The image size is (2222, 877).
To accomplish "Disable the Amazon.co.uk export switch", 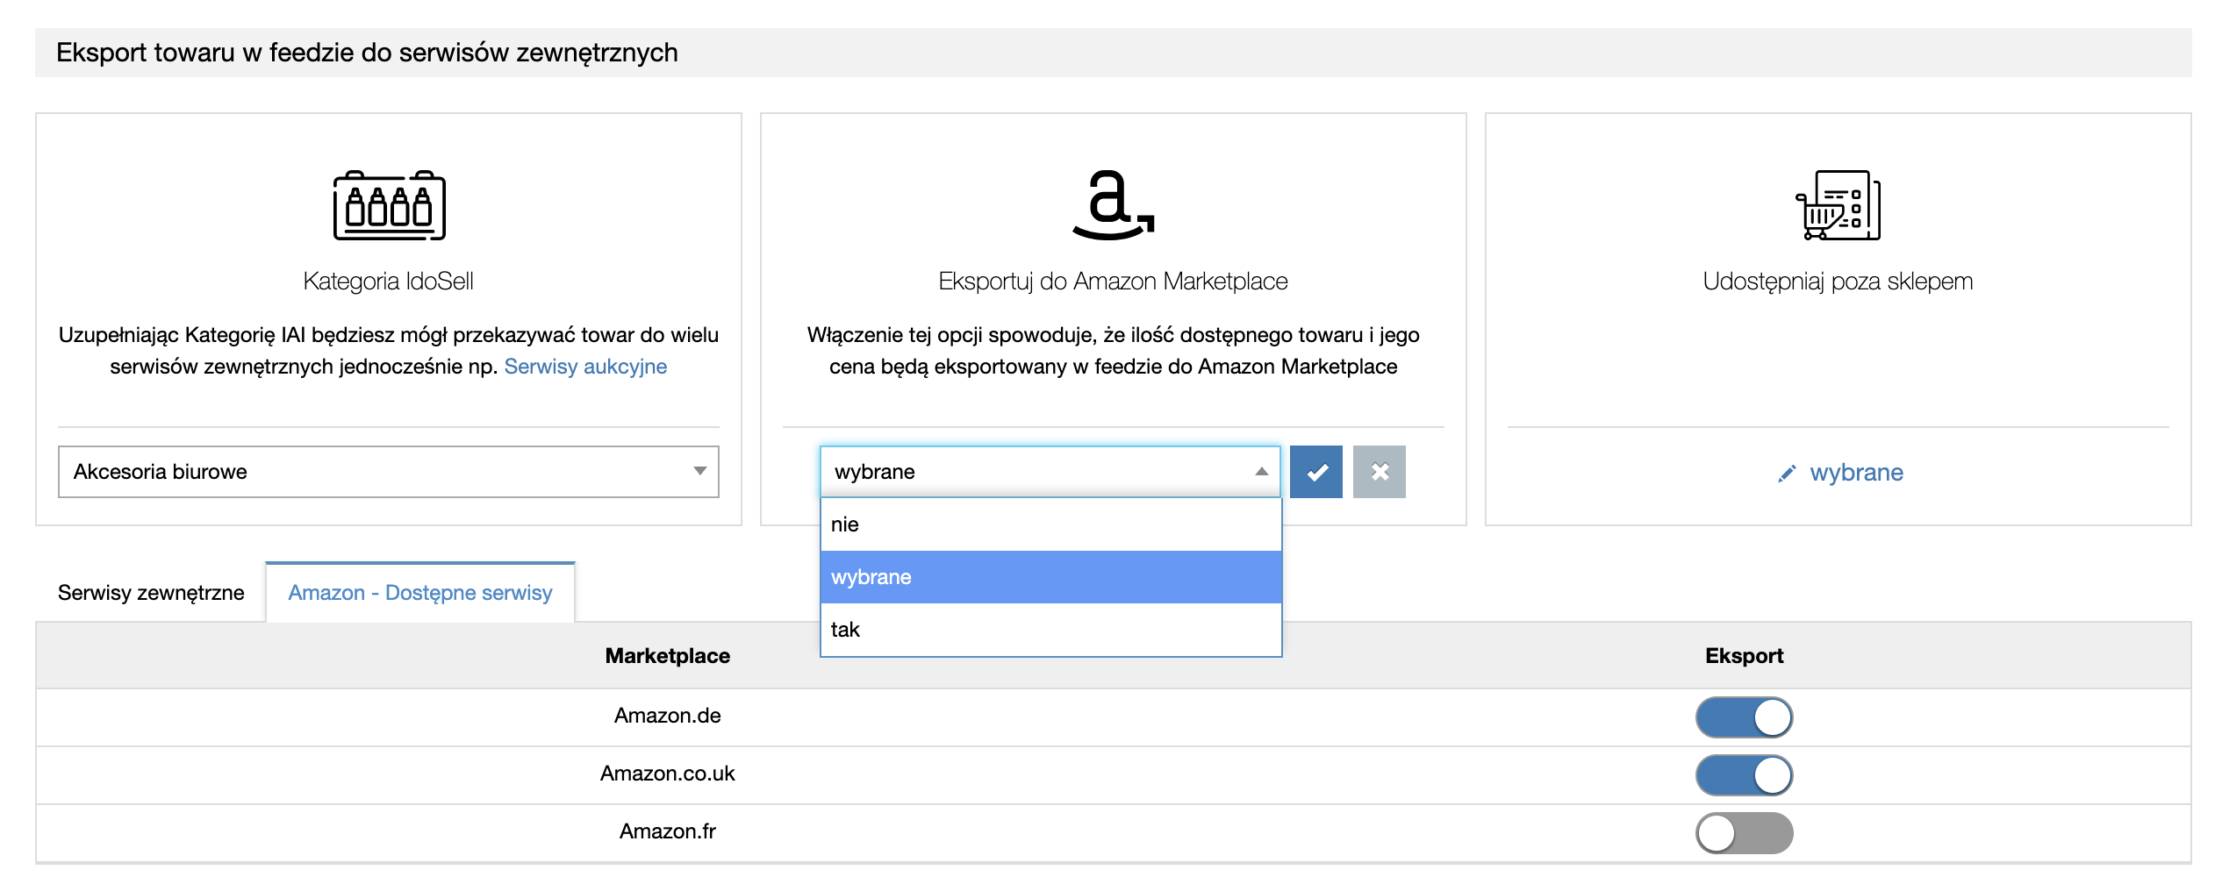I will coord(1744,775).
